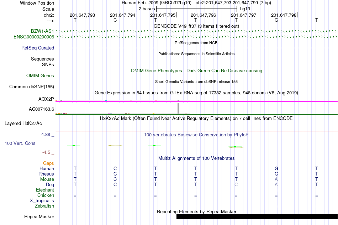Open the GTEx Gene Expression track title
Screen dimensions: 338x225
tap(196, 93)
